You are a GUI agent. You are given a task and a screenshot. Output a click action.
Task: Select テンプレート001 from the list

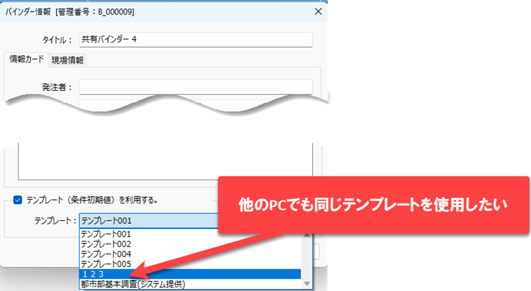190,234
